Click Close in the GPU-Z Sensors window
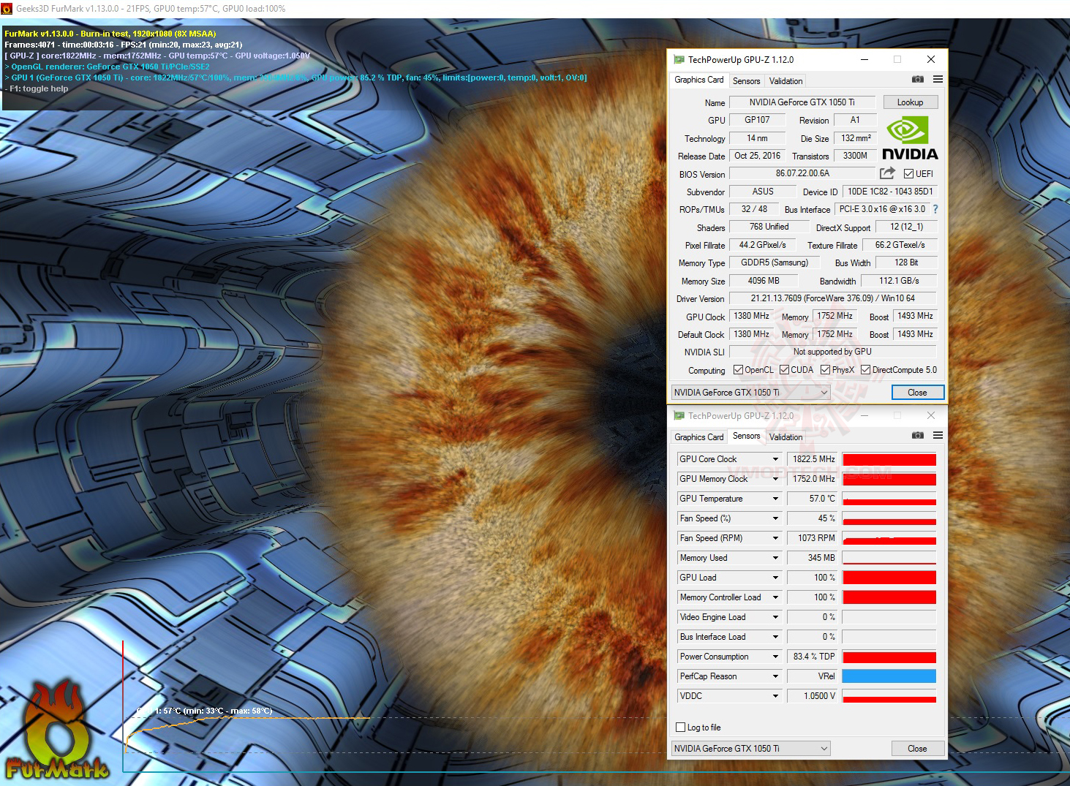 [918, 749]
